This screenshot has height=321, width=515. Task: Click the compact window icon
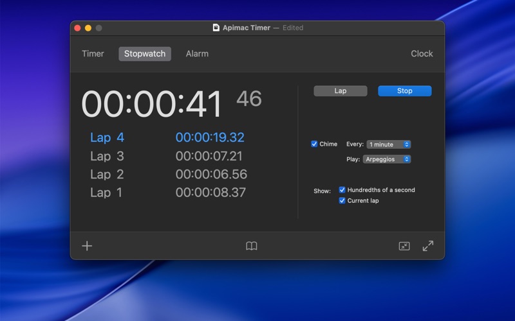click(x=404, y=246)
